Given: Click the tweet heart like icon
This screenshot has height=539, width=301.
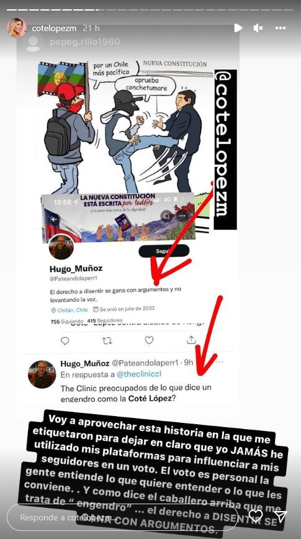Looking at the screenshot, I should click(149, 340).
